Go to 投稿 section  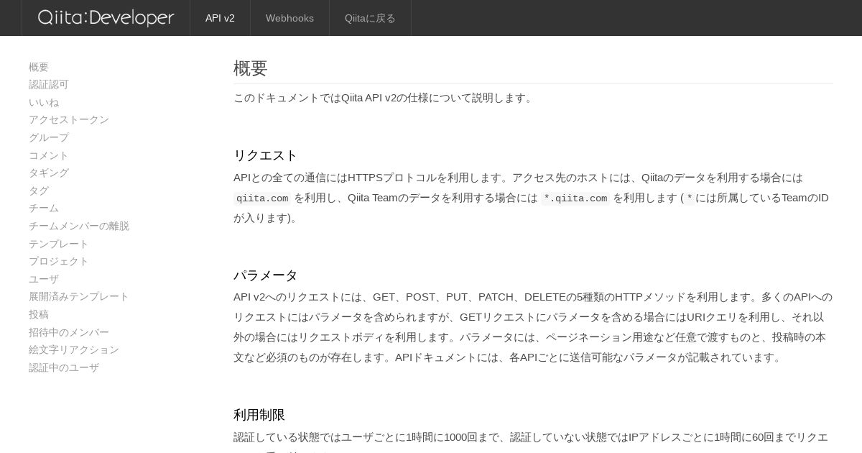tap(39, 314)
